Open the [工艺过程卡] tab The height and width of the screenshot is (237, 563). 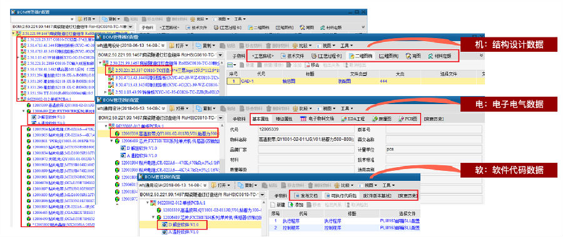click(327, 56)
